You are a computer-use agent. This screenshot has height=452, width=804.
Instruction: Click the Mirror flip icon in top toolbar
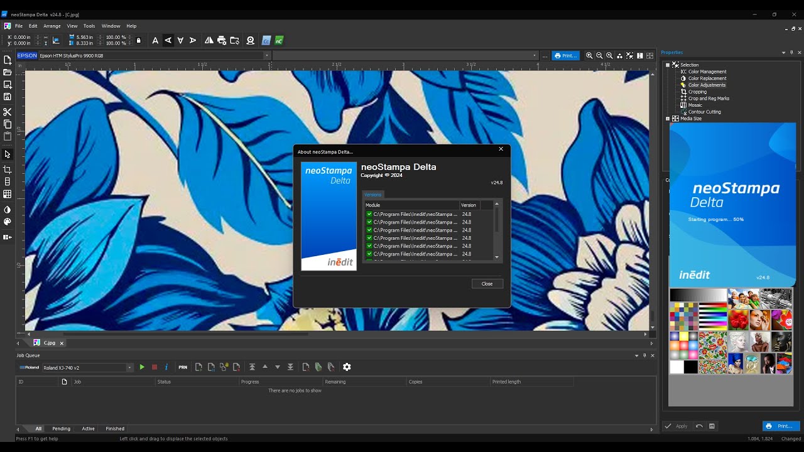coord(209,40)
